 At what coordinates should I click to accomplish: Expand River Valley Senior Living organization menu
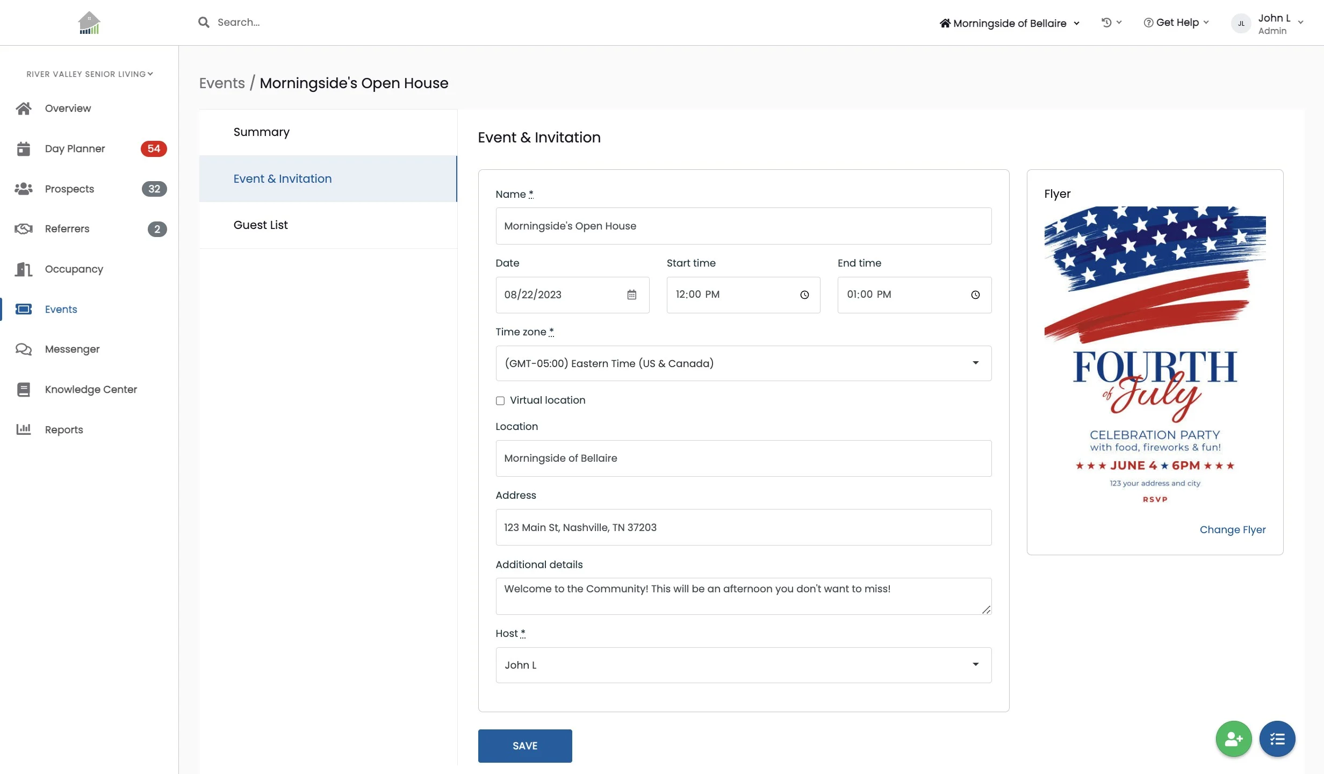pyautogui.click(x=89, y=74)
